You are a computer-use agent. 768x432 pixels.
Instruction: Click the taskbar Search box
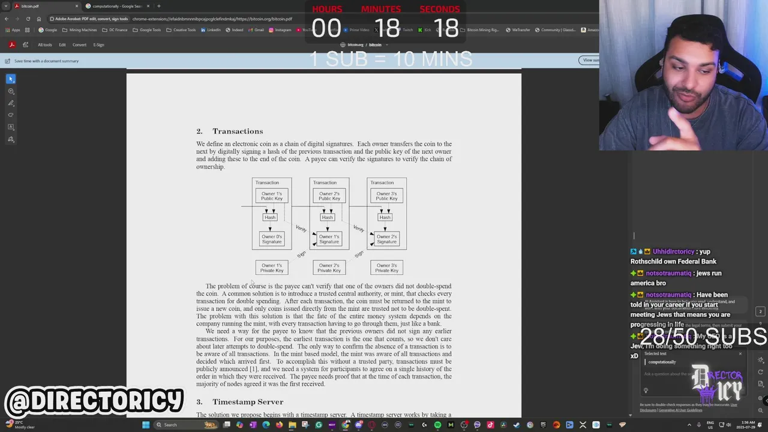(x=186, y=425)
